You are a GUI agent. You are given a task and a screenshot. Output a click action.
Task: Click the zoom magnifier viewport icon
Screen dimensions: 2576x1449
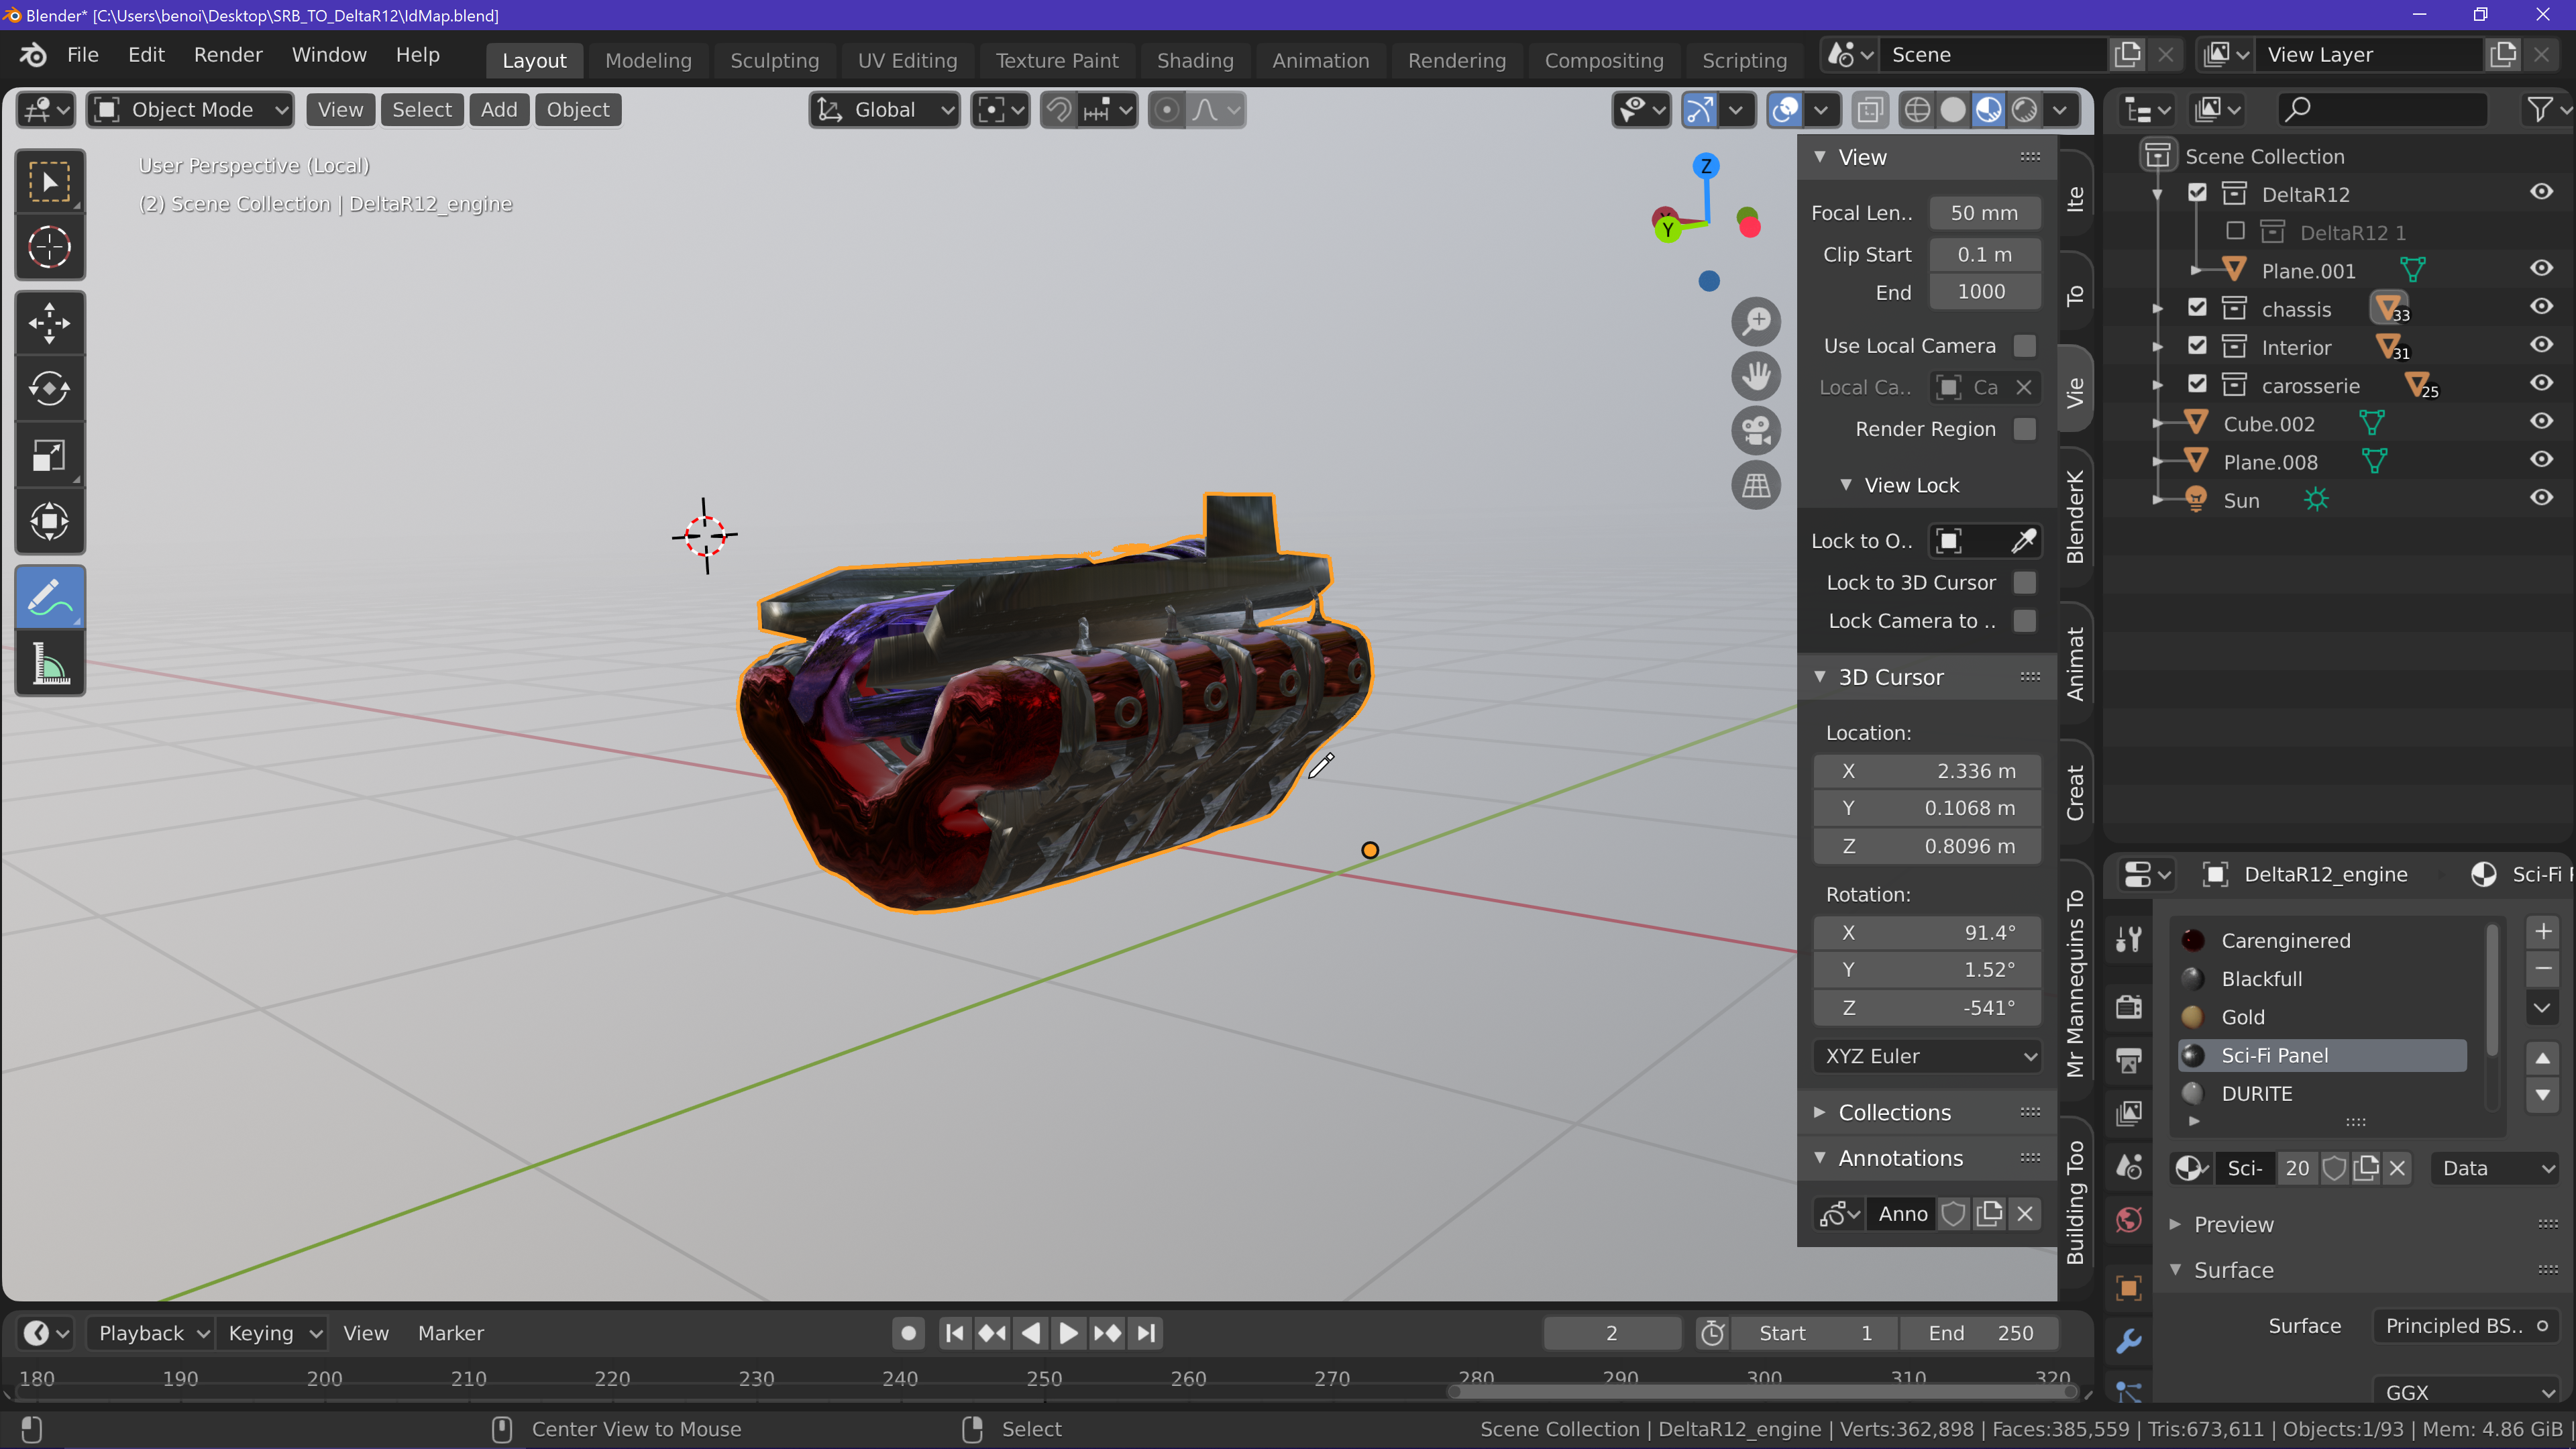(x=1756, y=322)
